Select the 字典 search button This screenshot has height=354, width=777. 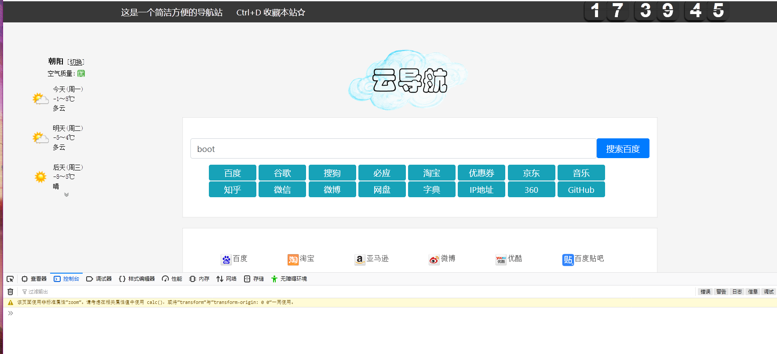click(431, 189)
